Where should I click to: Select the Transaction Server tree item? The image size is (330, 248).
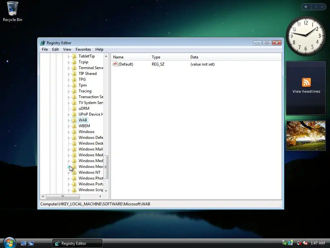coord(91,97)
